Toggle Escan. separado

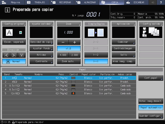[x=14, y=42]
